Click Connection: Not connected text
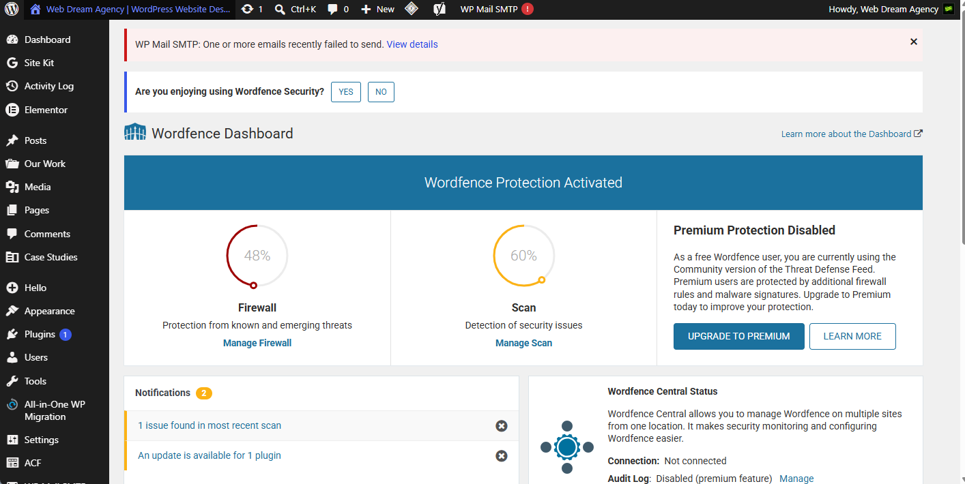965x484 pixels. pos(667,461)
